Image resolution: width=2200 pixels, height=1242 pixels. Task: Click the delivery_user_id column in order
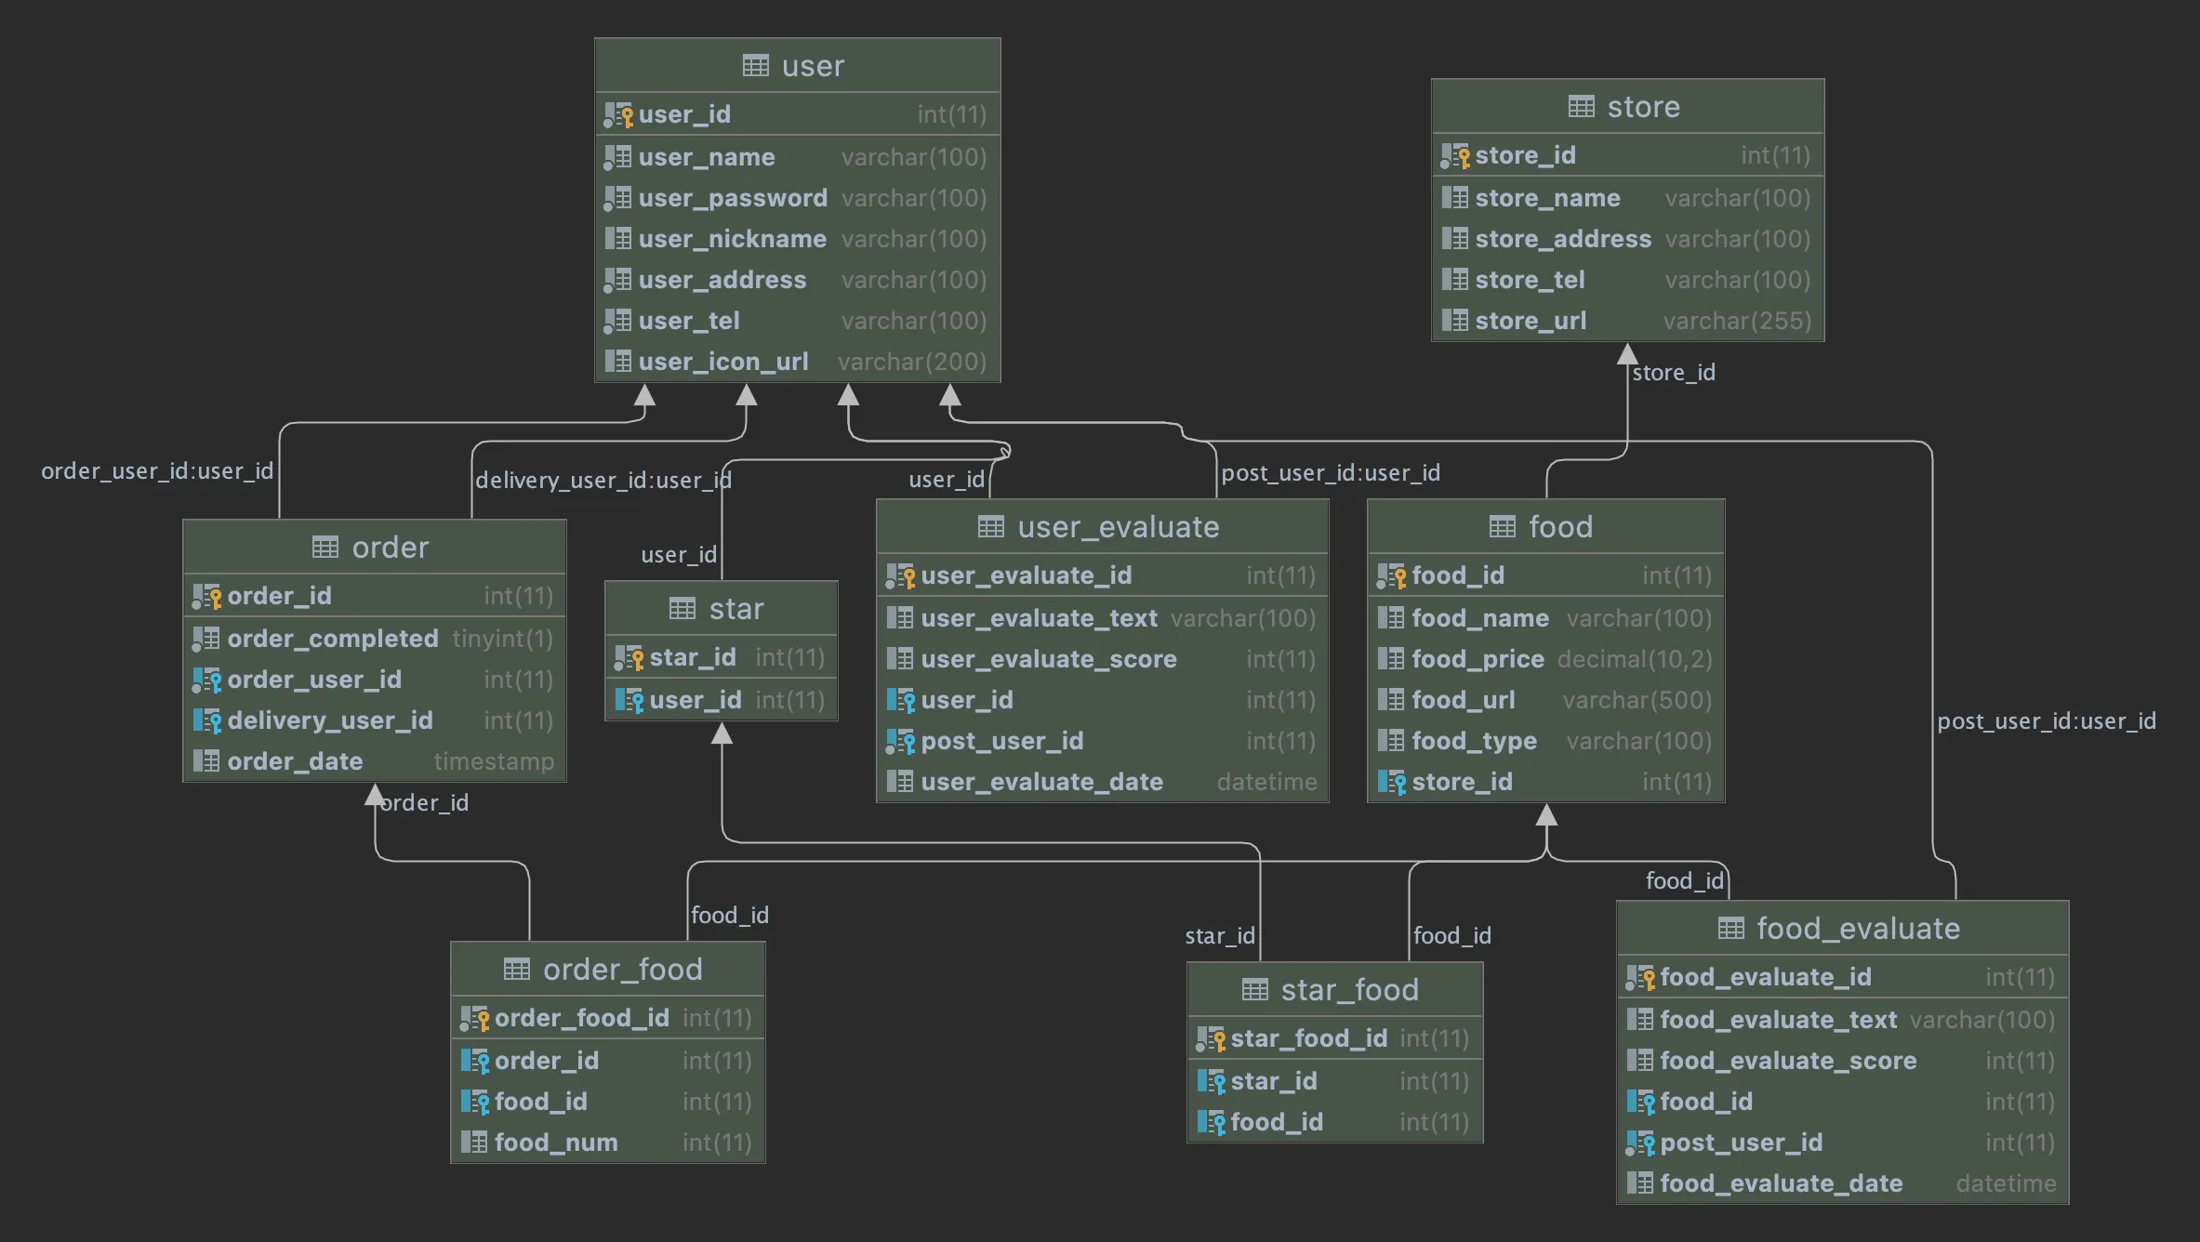[x=374, y=720]
